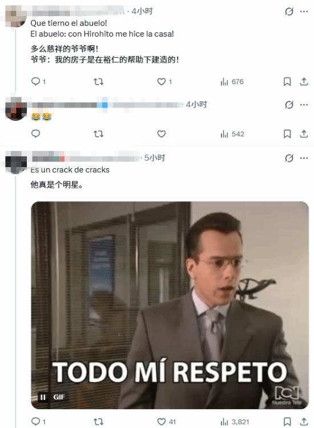Open more options for 'crack de cracks' post
Image resolution: width=314 pixels, height=428 pixels.
pyautogui.click(x=304, y=158)
